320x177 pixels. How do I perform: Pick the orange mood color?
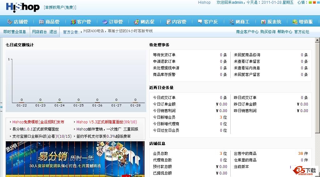click(x=314, y=2)
